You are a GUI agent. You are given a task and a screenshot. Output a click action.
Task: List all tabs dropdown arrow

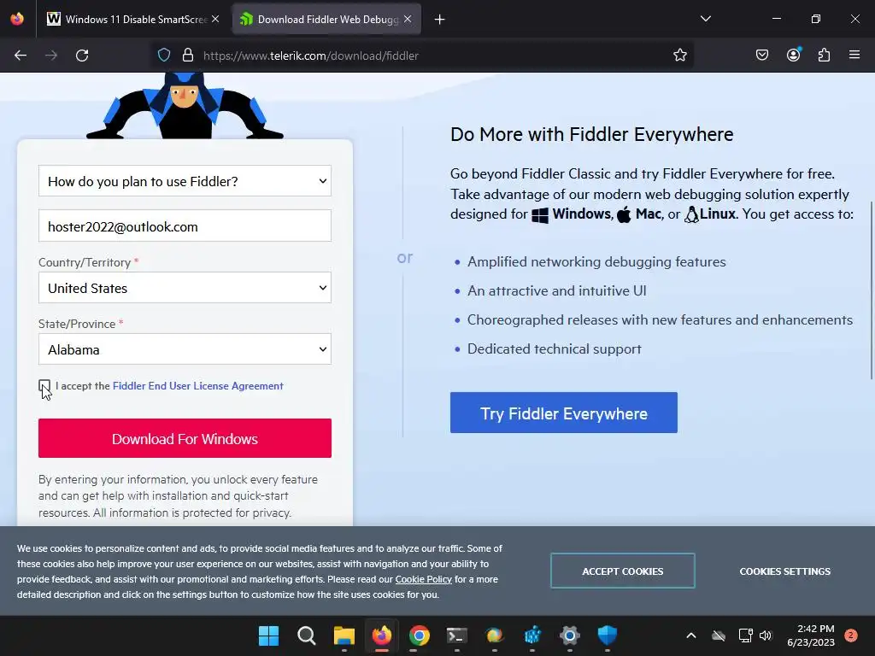click(706, 19)
